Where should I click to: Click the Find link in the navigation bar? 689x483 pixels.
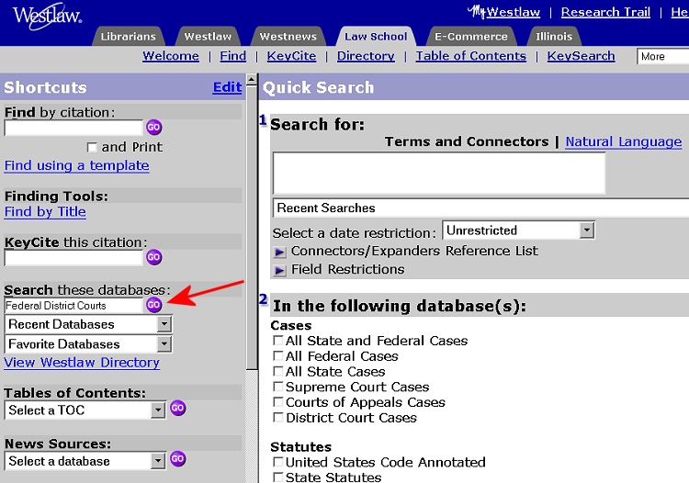pos(233,56)
